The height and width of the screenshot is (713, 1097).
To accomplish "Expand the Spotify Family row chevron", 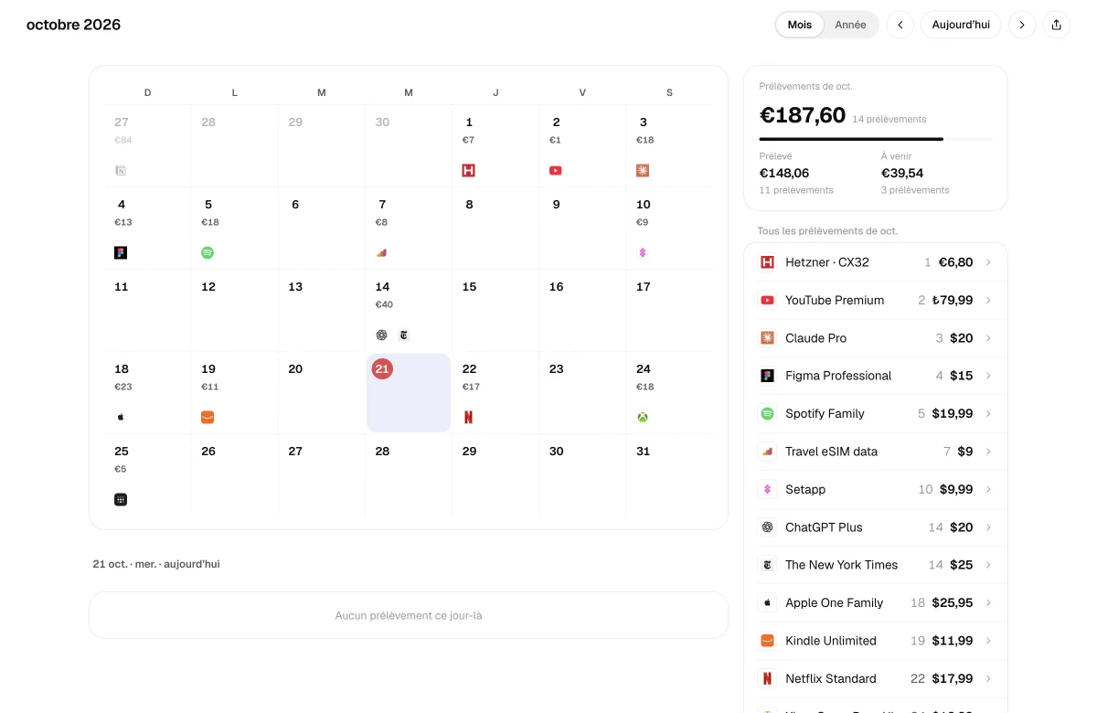I will [988, 413].
